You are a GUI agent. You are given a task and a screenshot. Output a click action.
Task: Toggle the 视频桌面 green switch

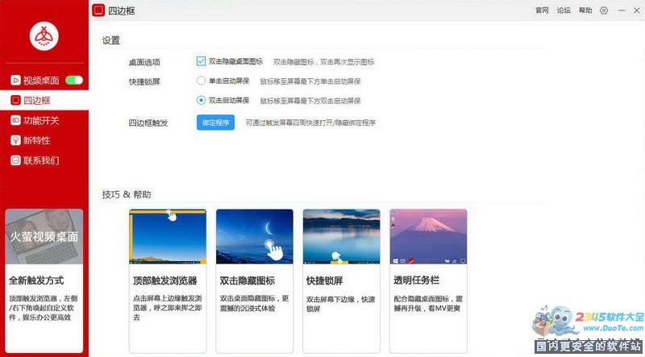coord(74,81)
